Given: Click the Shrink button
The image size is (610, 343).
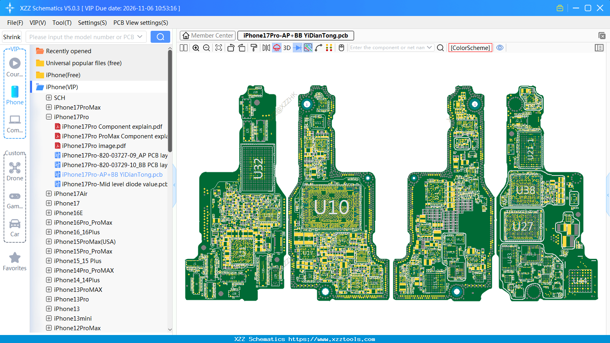Looking at the screenshot, I should click(12, 37).
